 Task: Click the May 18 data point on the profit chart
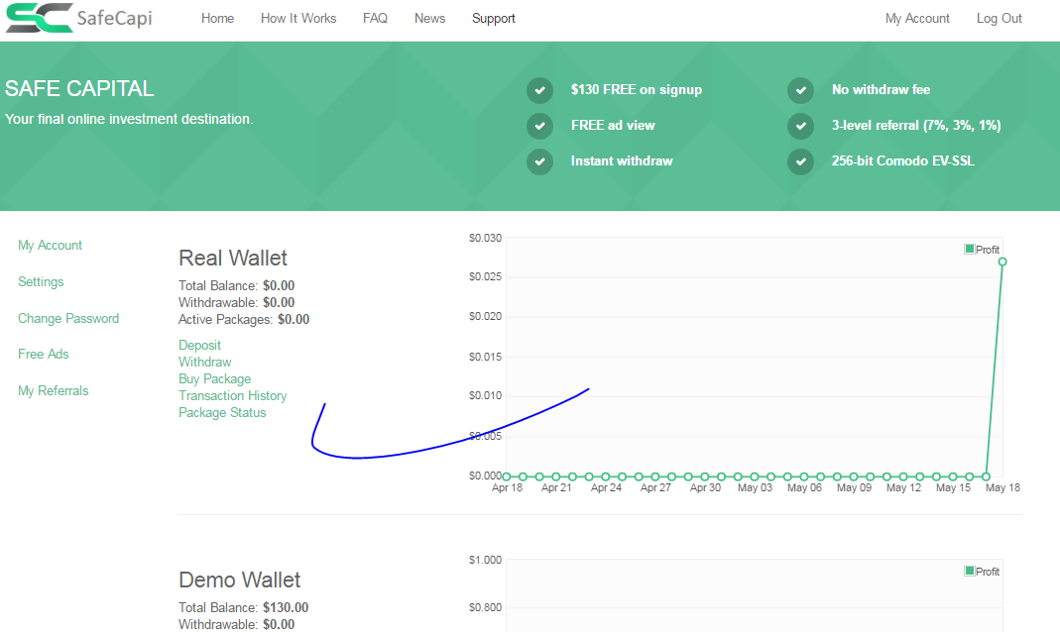[x=1002, y=262]
